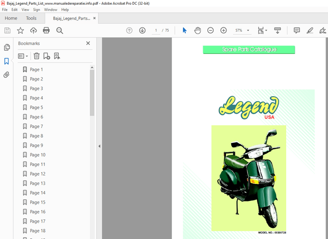Open the View menu
This screenshot has width=328, height=239.
(25, 10)
